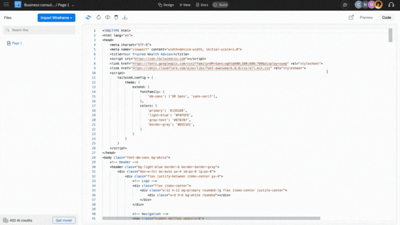Click the headphones support icon
The height and width of the screenshot is (225, 400).
click(x=391, y=5)
